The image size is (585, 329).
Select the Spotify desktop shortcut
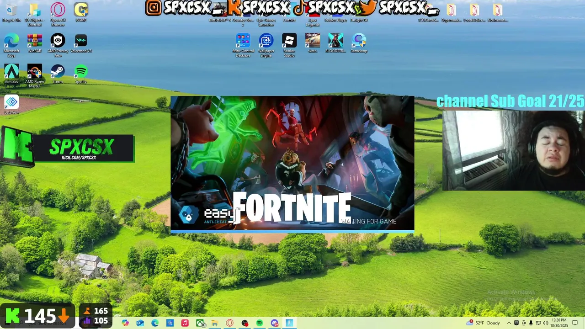[x=81, y=74]
